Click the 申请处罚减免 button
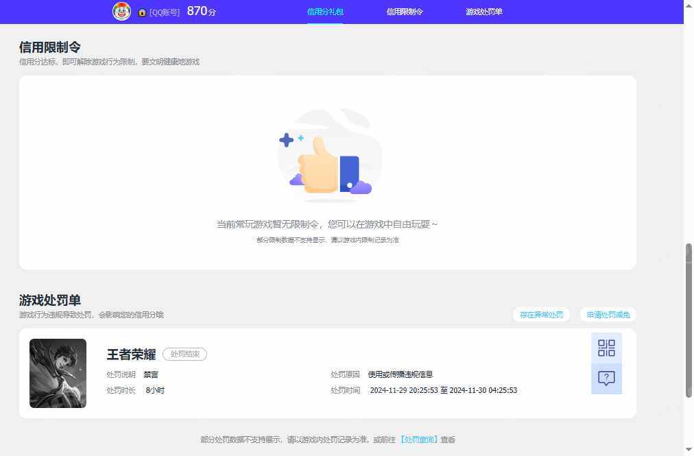Image resolution: width=694 pixels, height=456 pixels. click(608, 315)
